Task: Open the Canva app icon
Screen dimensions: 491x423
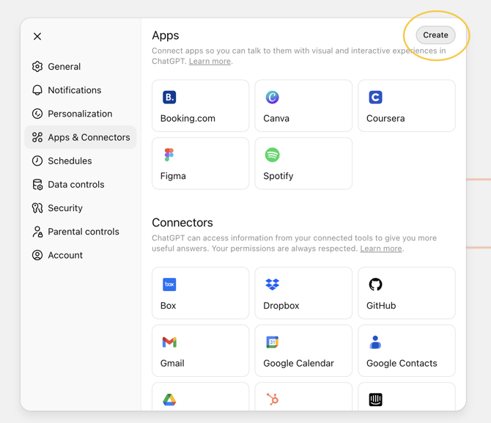Action: [x=272, y=97]
